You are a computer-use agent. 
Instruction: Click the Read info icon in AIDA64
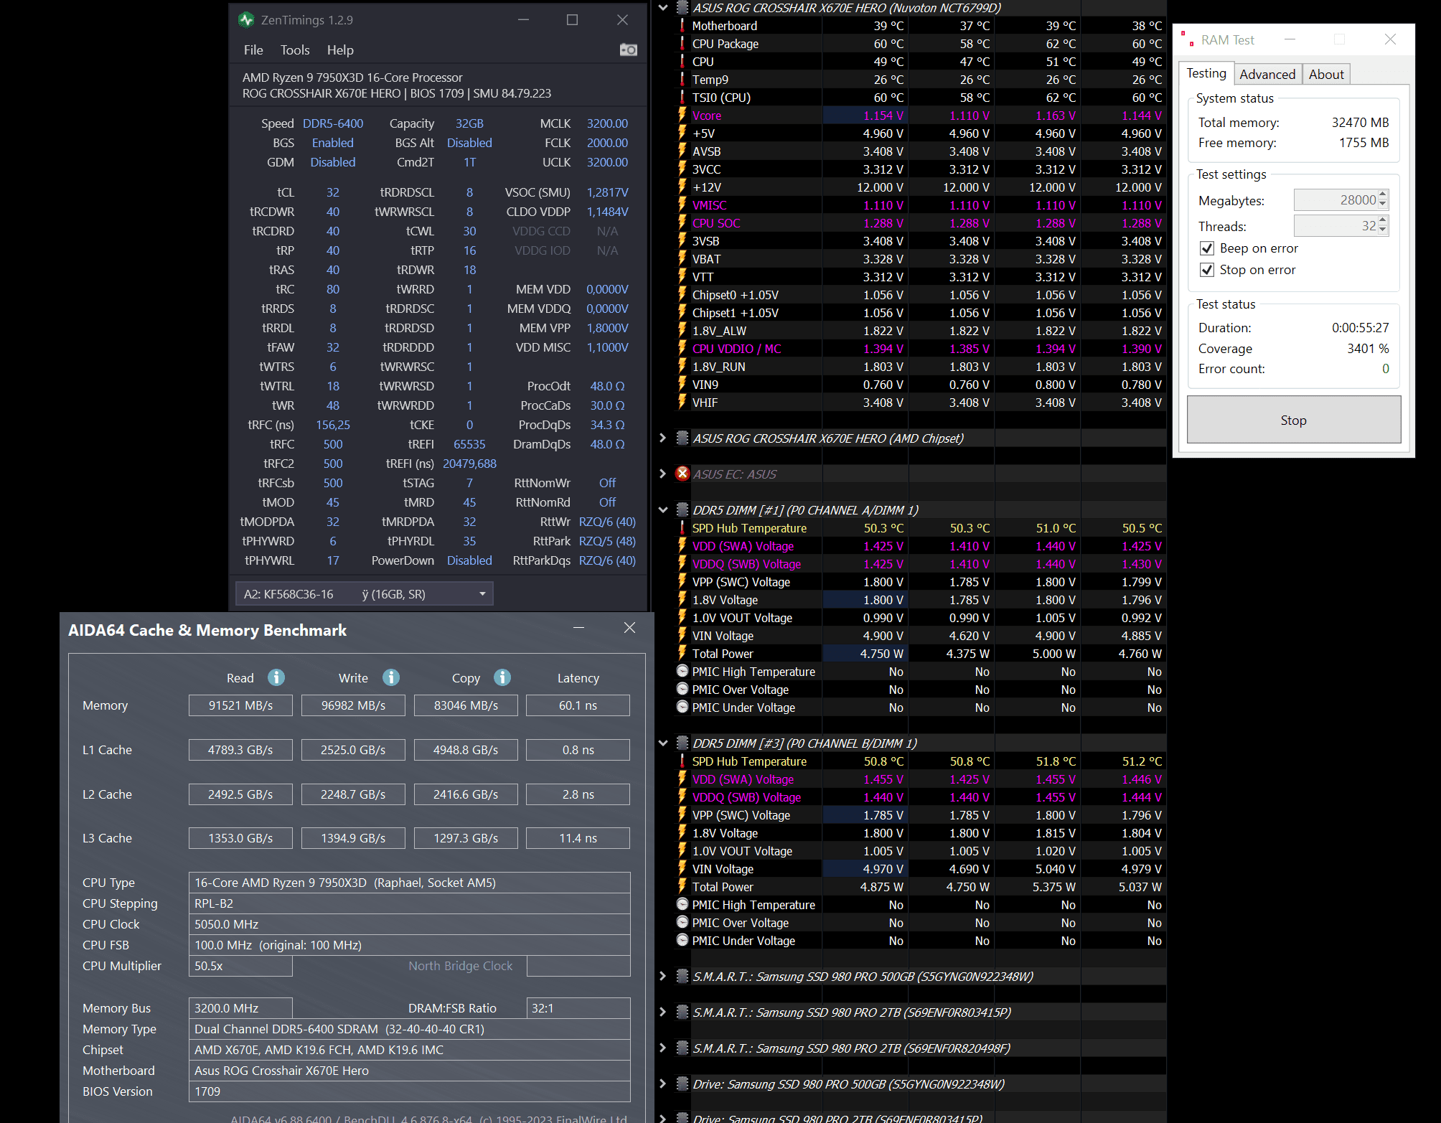(276, 677)
